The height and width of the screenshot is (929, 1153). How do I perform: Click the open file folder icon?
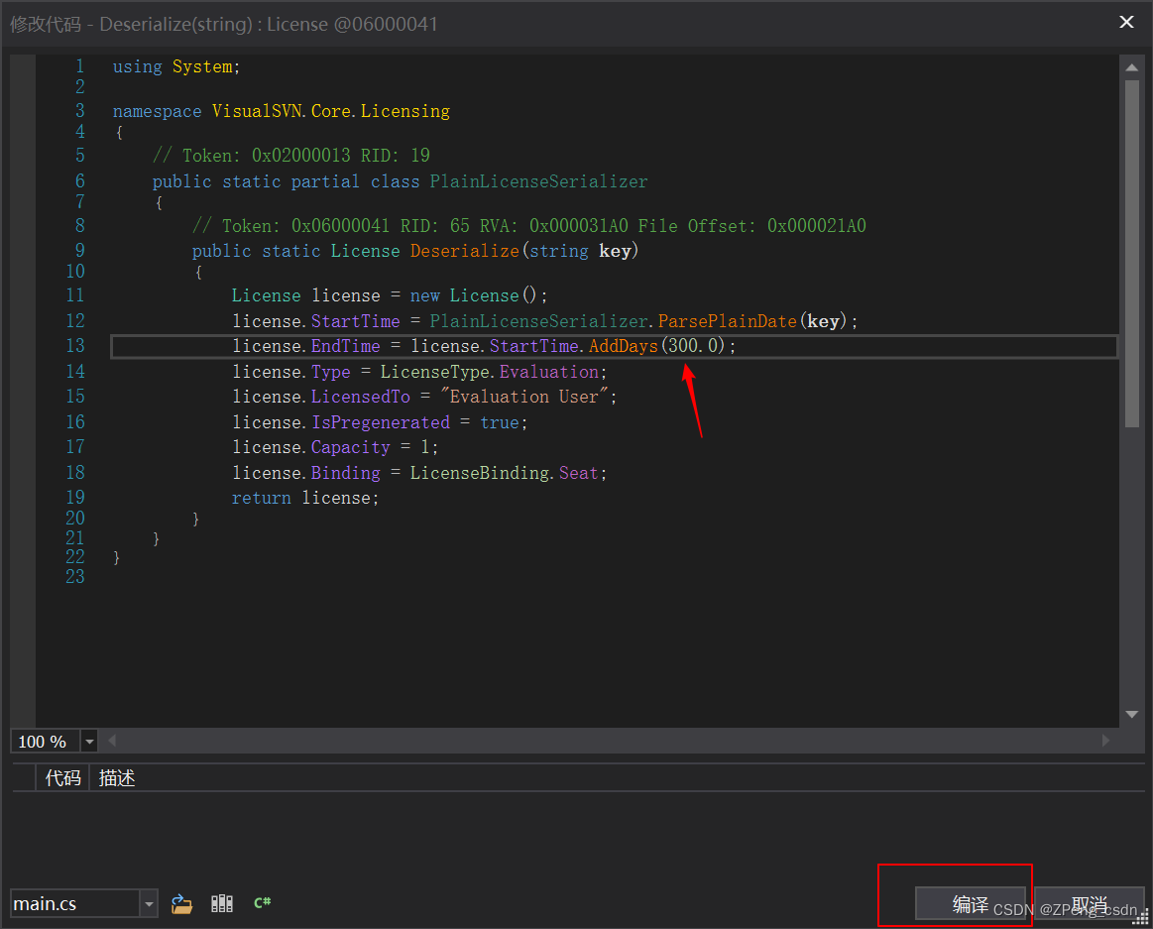coord(181,903)
